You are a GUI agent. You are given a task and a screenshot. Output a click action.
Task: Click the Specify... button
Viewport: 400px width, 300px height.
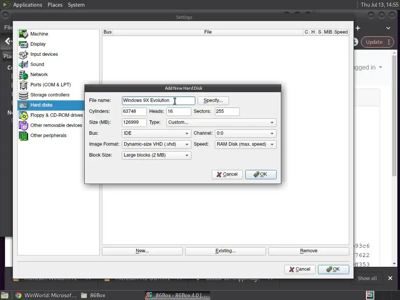pos(213,100)
